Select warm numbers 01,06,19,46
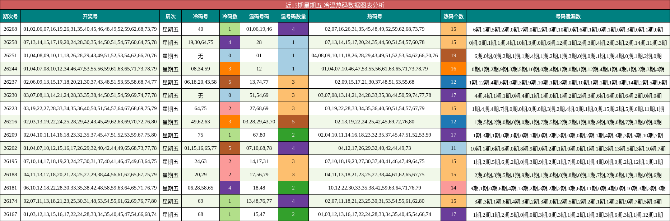This screenshot has height=221, width=670. click(x=259, y=29)
